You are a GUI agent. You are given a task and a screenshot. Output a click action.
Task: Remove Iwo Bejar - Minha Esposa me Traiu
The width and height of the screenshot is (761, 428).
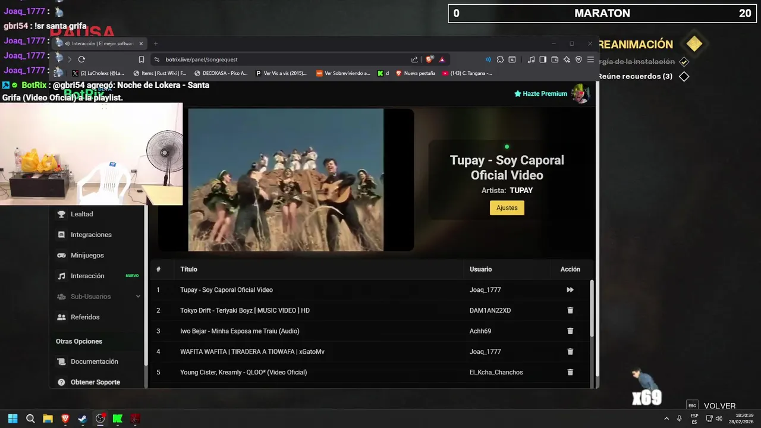[570, 331]
